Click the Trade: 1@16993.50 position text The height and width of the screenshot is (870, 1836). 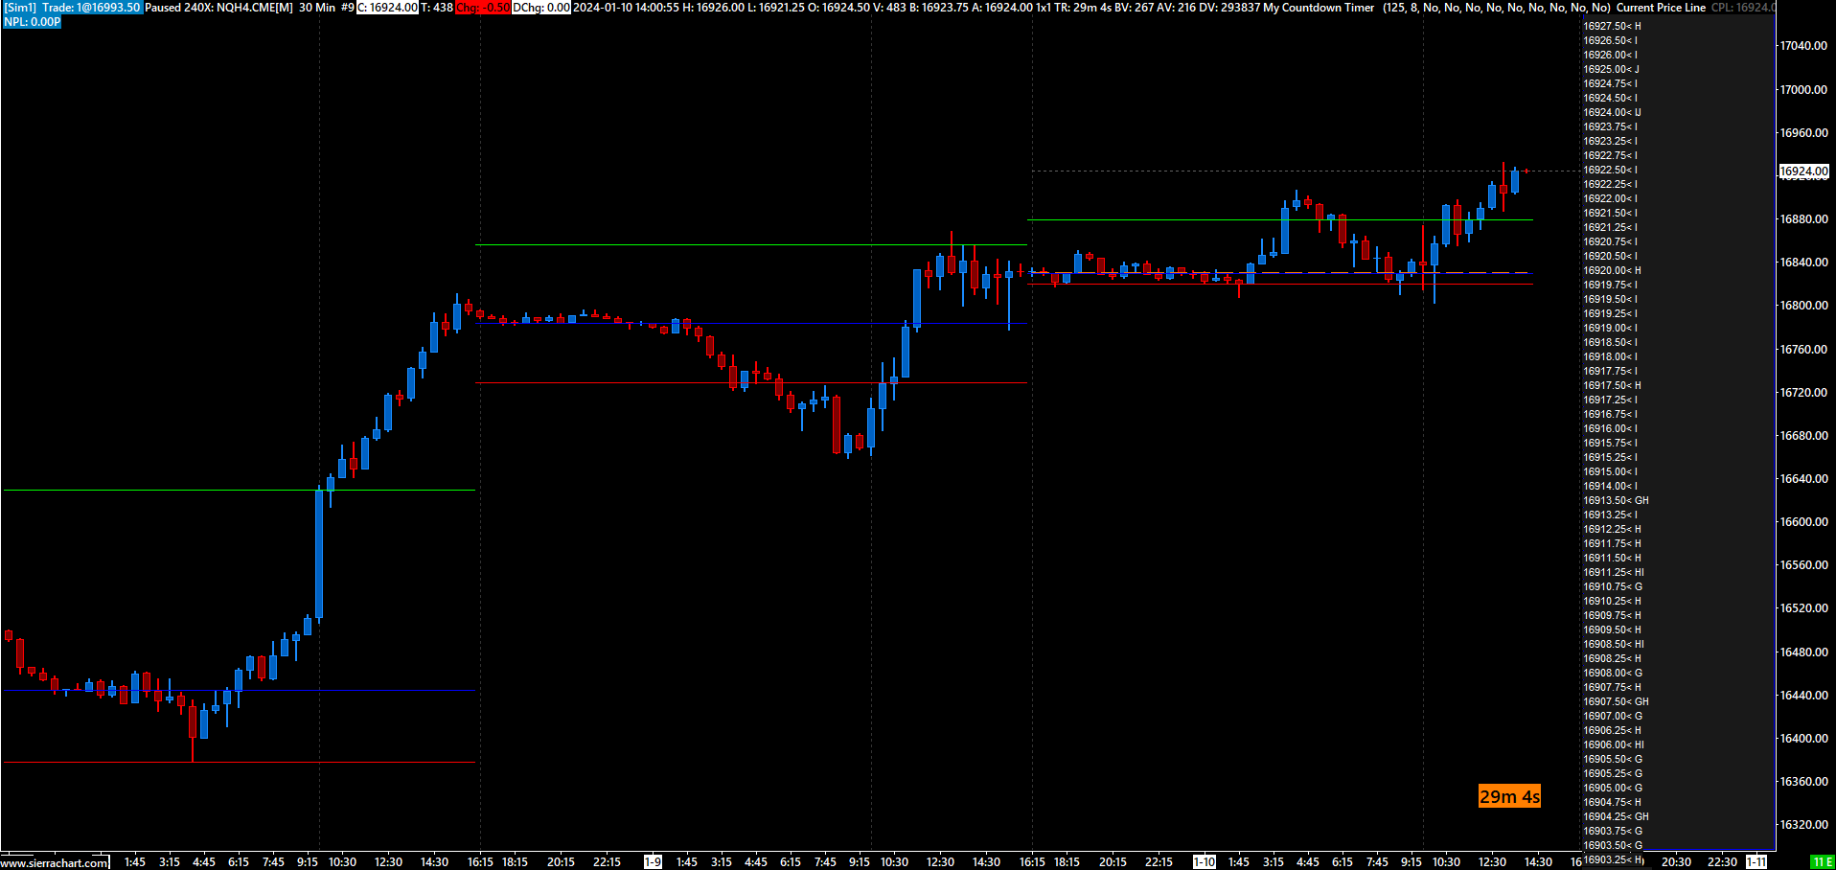pyautogui.click(x=92, y=8)
